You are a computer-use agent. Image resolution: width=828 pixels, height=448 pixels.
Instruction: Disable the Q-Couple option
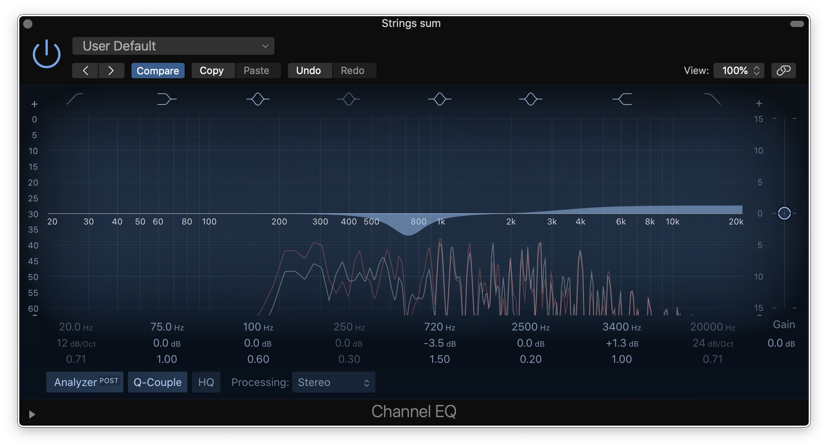point(157,382)
